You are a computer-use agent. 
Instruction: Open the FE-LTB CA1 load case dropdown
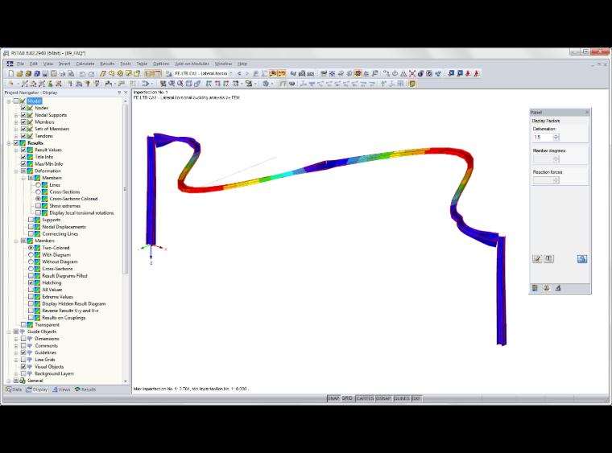click(230, 73)
